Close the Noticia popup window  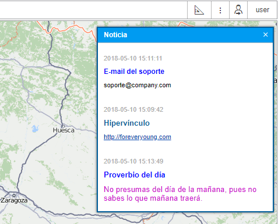pyautogui.click(x=265, y=35)
